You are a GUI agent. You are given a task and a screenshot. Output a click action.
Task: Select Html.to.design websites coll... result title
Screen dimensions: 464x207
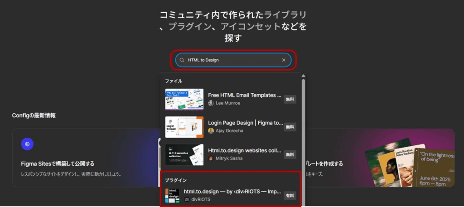[245, 150]
